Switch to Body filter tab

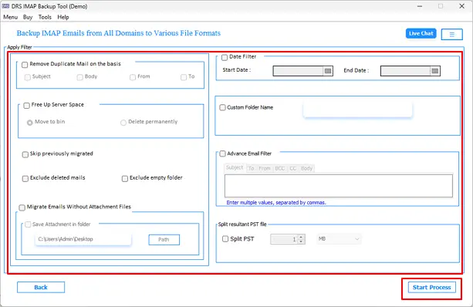306,168
